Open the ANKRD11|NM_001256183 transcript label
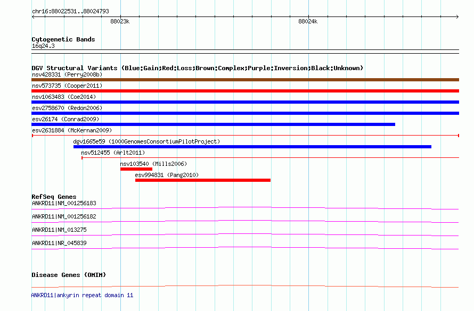474x311 pixels. coord(64,203)
